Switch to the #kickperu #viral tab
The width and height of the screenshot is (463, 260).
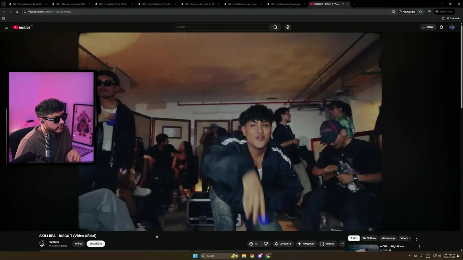(x=157, y=4)
